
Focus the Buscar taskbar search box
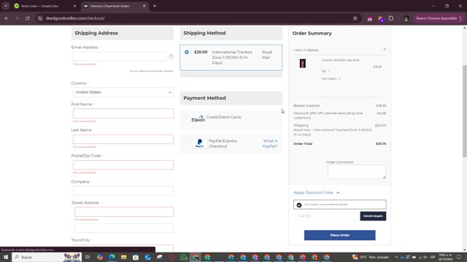(x=47, y=257)
